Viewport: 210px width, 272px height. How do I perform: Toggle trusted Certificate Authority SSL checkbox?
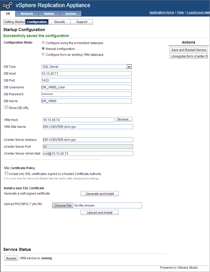tap(6, 174)
